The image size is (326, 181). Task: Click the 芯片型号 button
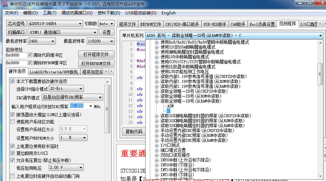[16, 24]
